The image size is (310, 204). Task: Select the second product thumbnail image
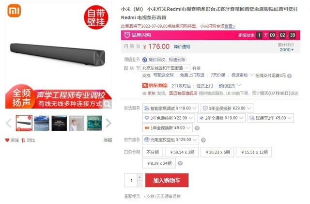pyautogui.click(x=42, y=123)
